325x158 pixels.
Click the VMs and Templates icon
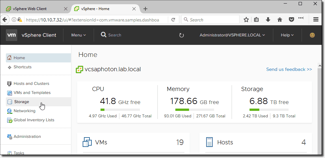pos(9,93)
